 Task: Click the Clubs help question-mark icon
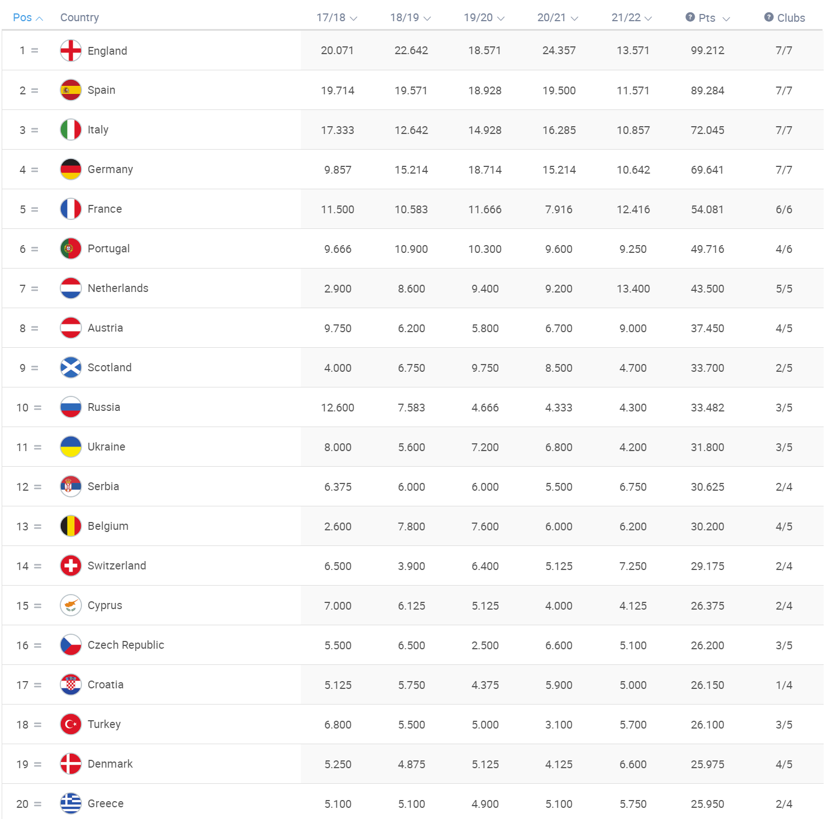click(x=769, y=17)
